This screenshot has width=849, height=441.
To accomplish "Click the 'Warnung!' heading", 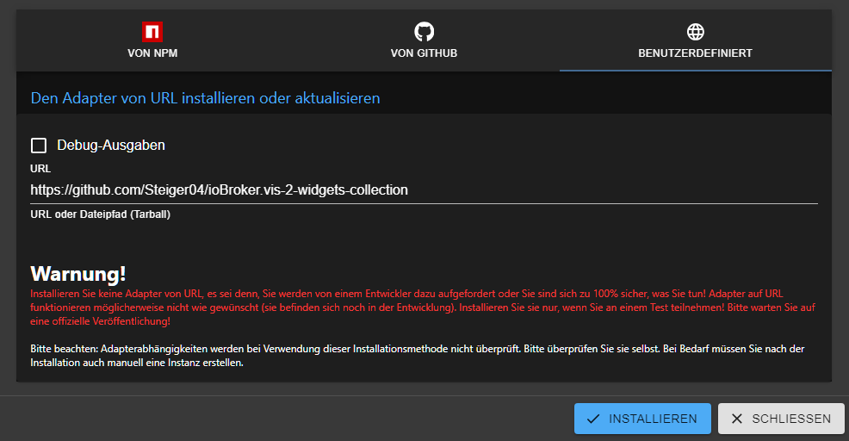I will 78,274.
